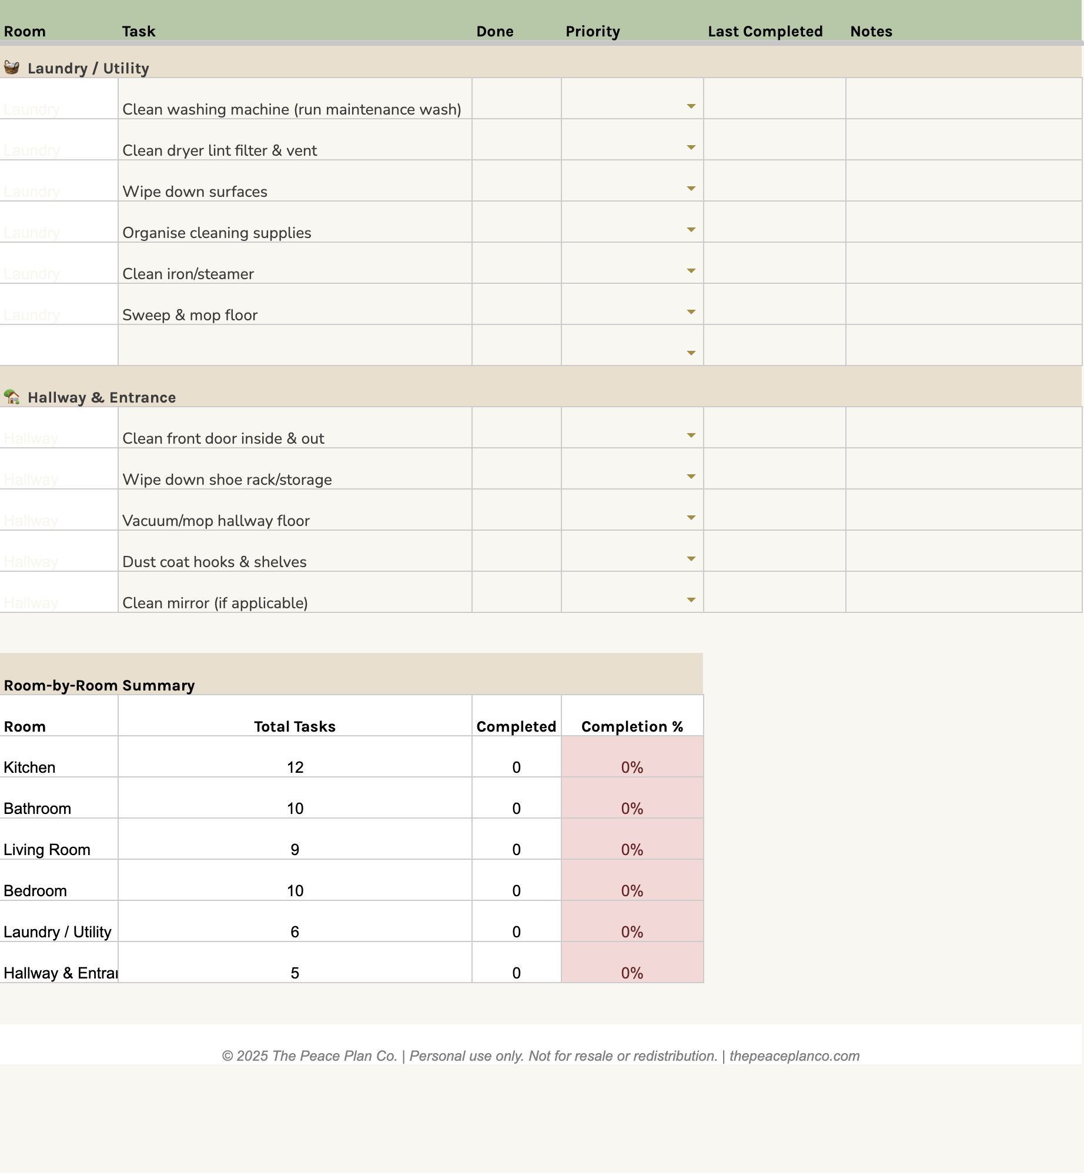This screenshot has height=1173, width=1084.
Task: Mark Clean dryer lint filter as done
Action: (516, 140)
